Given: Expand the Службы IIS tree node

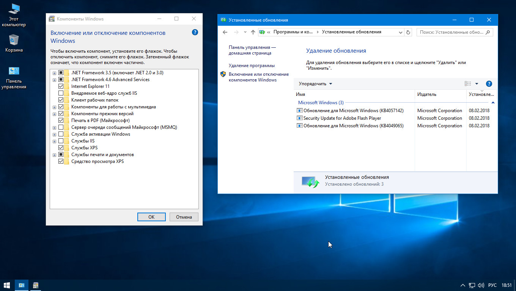Looking at the screenshot, I should coord(55,141).
